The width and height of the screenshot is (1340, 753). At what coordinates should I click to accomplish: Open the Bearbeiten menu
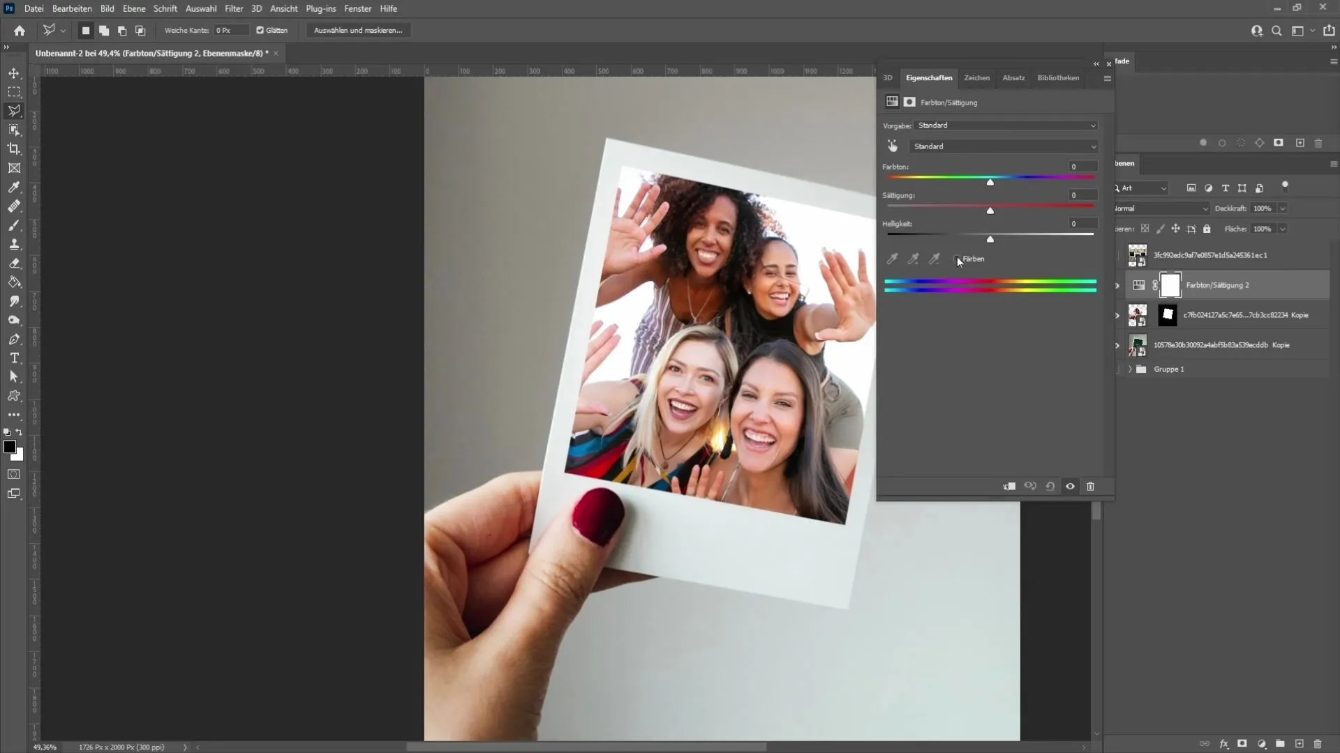point(72,8)
